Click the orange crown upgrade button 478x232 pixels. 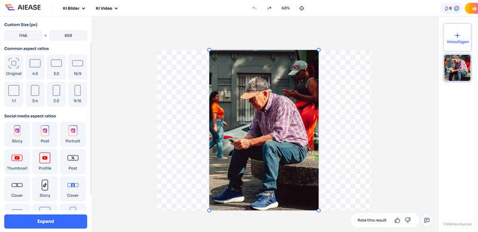click(x=471, y=8)
